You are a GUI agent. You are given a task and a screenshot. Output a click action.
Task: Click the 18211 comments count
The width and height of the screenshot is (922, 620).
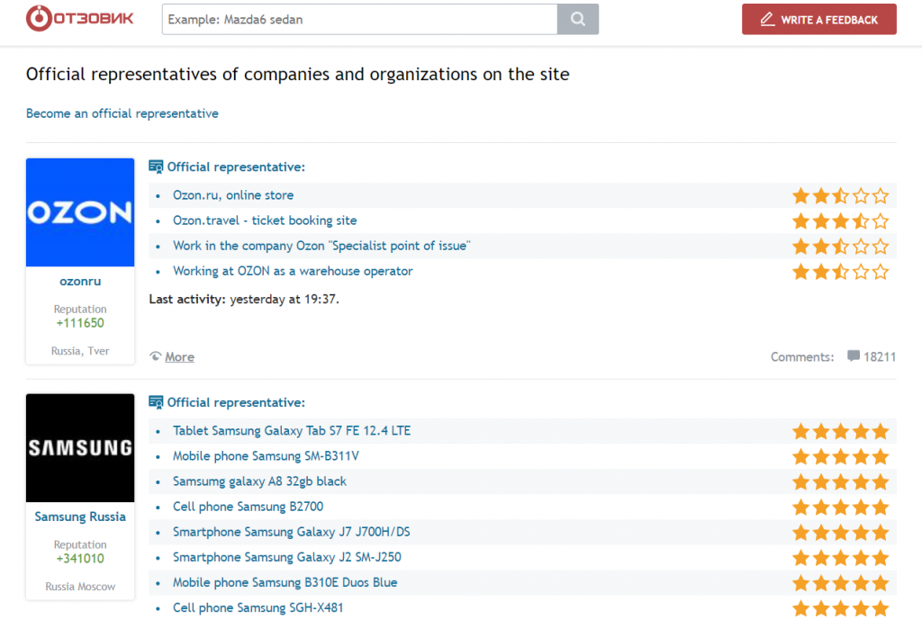coord(880,356)
